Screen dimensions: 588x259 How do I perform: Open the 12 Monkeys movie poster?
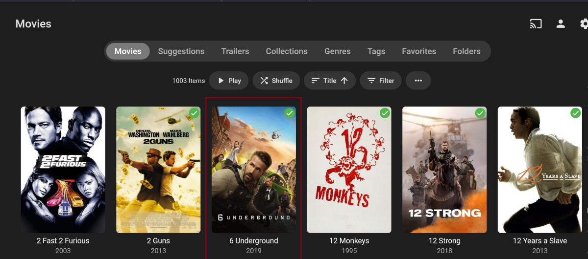pyautogui.click(x=349, y=170)
